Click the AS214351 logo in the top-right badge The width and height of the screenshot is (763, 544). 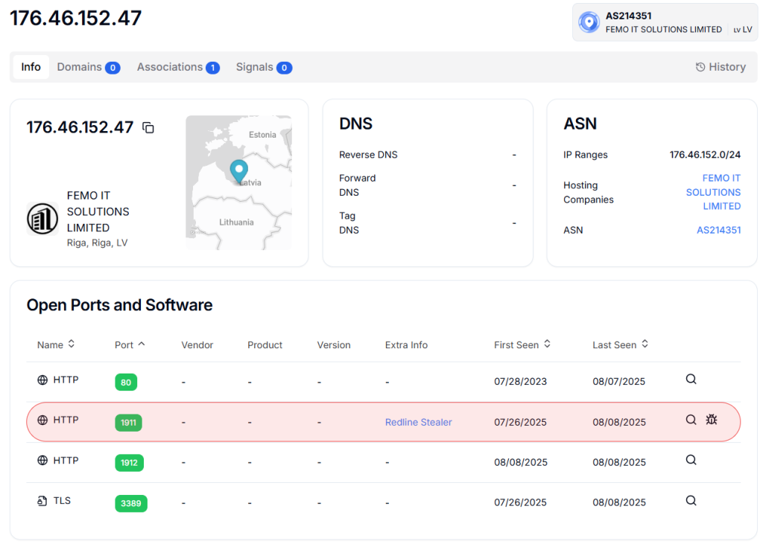tap(589, 22)
